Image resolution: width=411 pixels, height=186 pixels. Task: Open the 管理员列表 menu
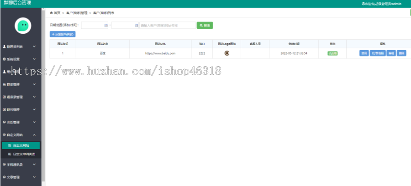point(21,46)
